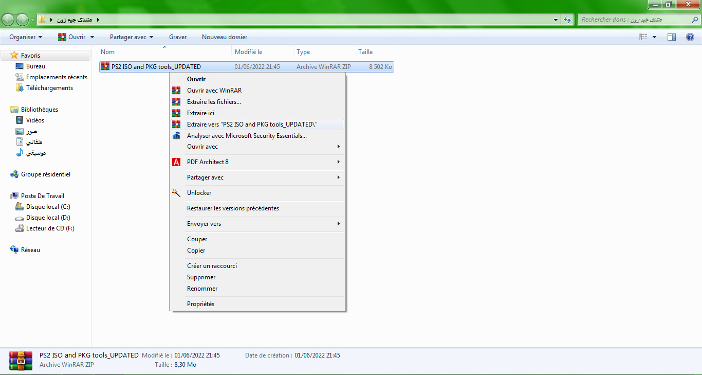Click the Groupe résidentiel icon in sidebar
Viewport: 702px width, 375px height.
(x=14, y=174)
